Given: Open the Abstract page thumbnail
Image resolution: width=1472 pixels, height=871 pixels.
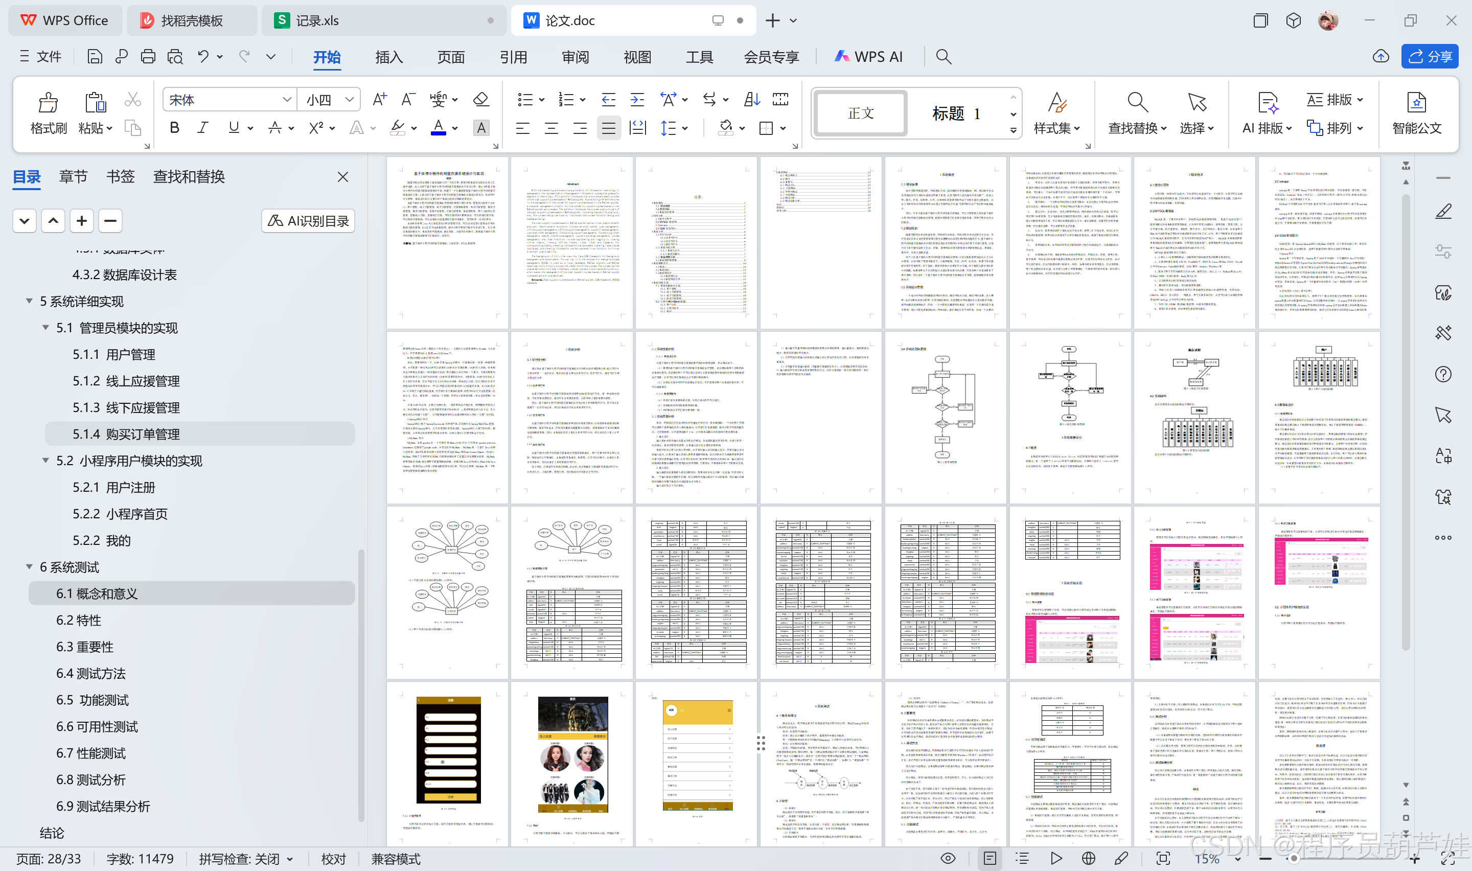Looking at the screenshot, I should pos(571,242).
